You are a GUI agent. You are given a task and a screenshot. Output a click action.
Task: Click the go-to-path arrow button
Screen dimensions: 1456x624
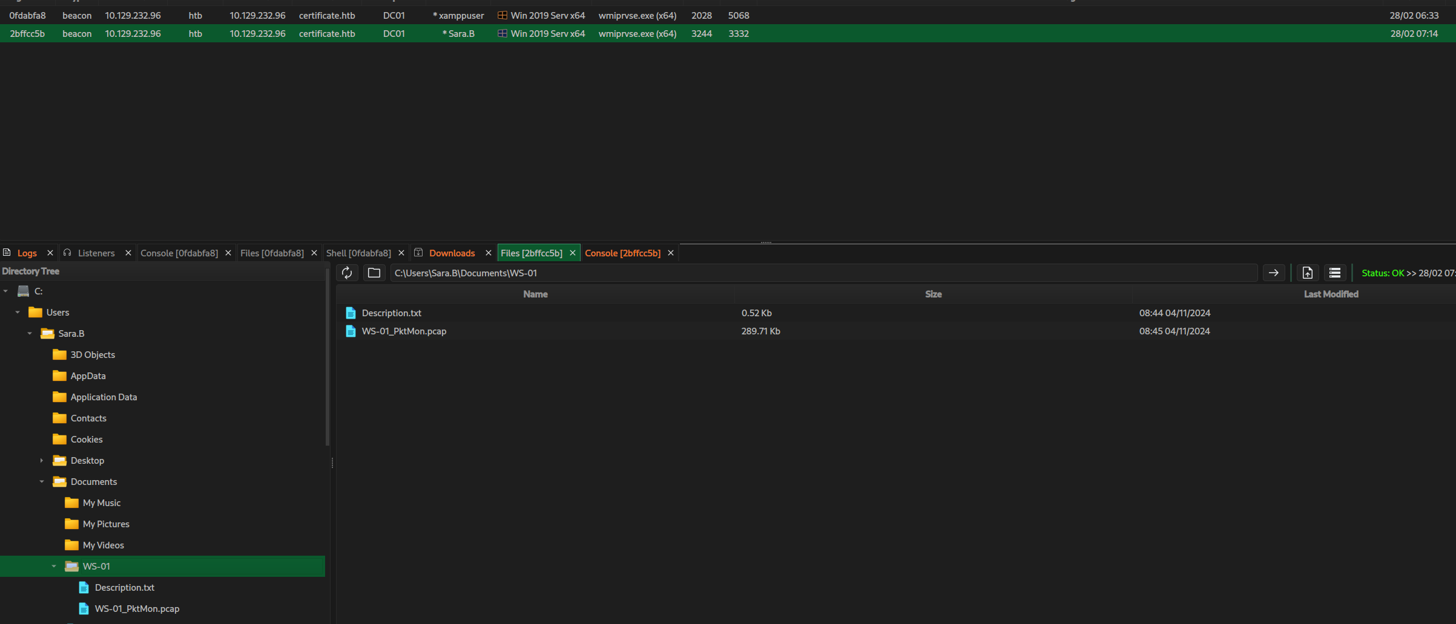[x=1274, y=273]
